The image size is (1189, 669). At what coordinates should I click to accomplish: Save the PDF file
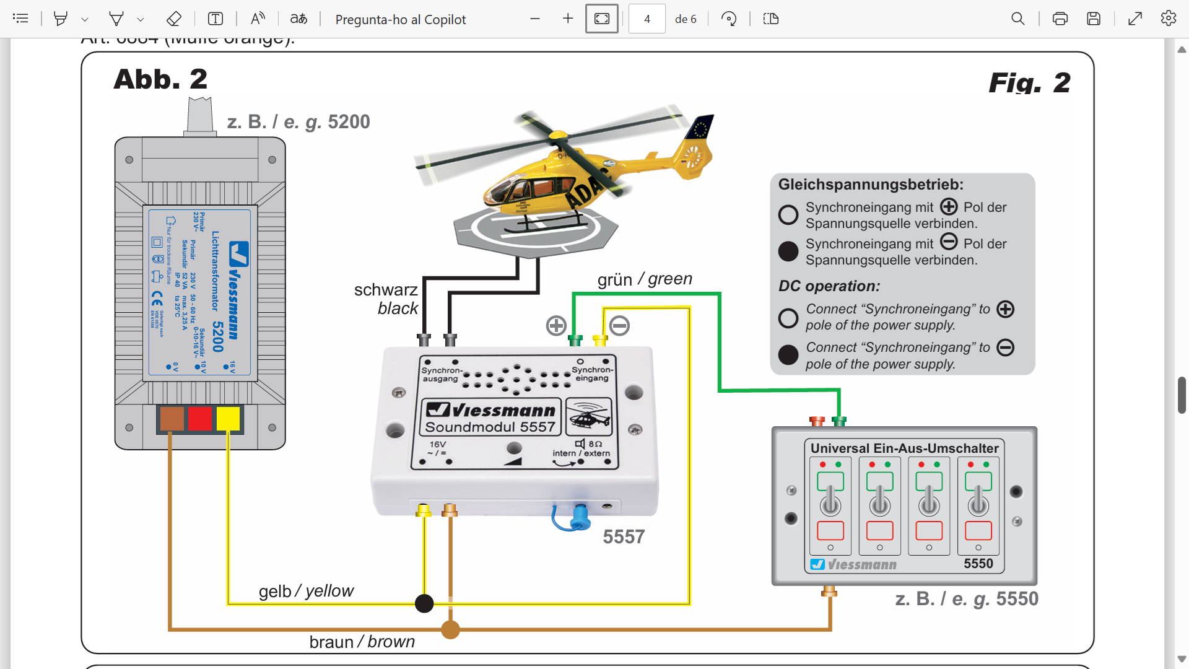(x=1094, y=19)
